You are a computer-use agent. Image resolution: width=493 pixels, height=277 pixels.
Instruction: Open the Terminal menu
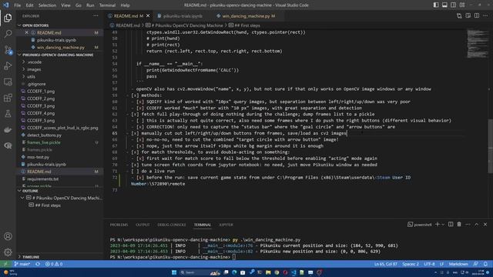click(x=107, y=5)
